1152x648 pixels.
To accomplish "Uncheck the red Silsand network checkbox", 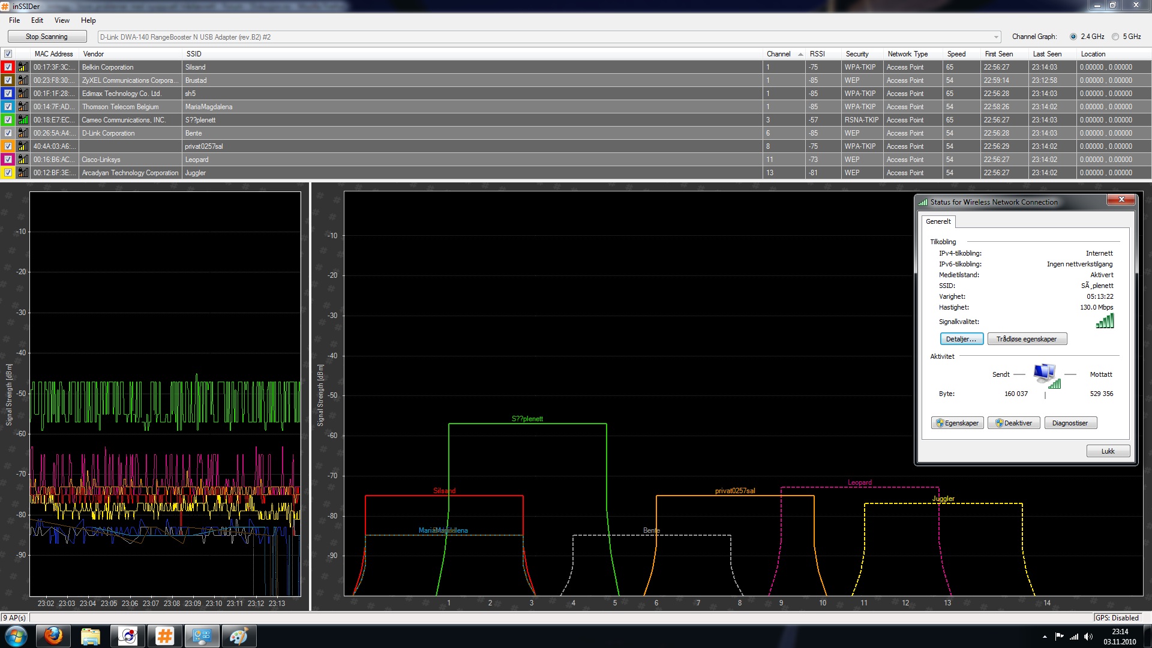I will click(8, 67).
